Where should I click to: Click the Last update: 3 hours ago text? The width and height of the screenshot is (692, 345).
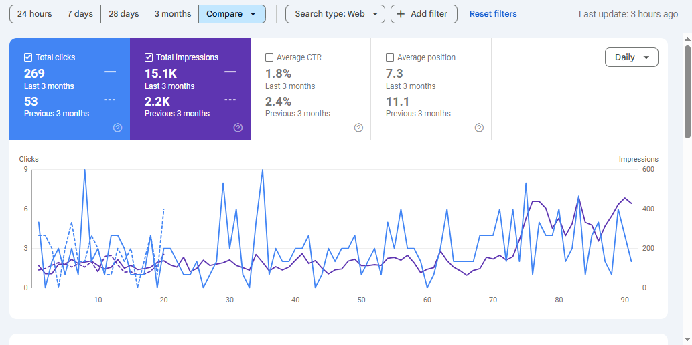pyautogui.click(x=628, y=14)
